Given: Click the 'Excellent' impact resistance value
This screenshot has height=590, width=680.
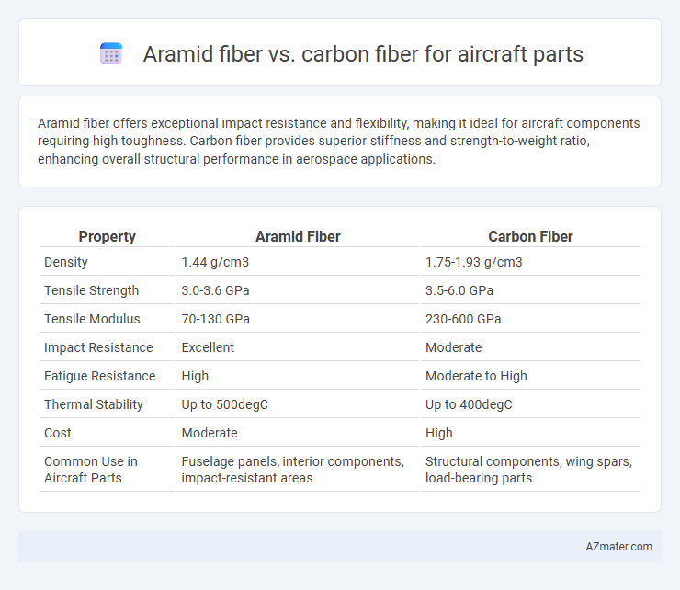Looking at the screenshot, I should [x=208, y=347].
